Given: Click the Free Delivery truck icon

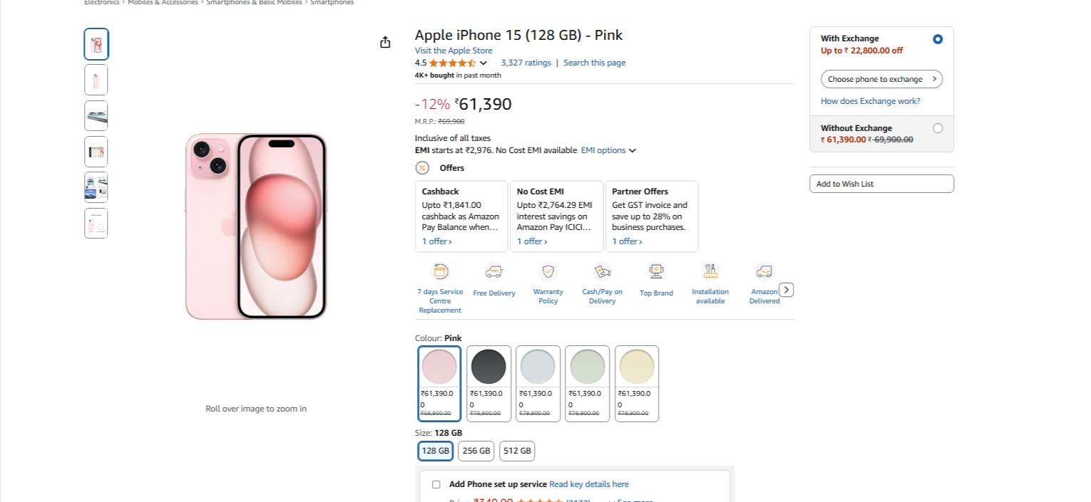Looking at the screenshot, I should point(494,272).
